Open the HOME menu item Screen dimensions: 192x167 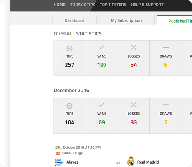click(x=59, y=5)
